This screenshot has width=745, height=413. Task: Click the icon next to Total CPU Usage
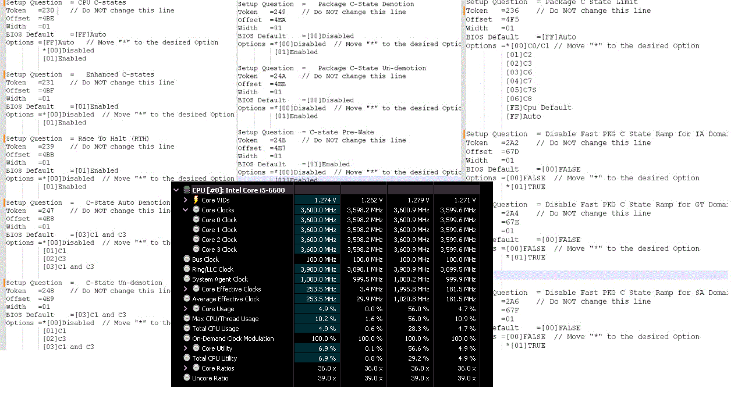(187, 329)
